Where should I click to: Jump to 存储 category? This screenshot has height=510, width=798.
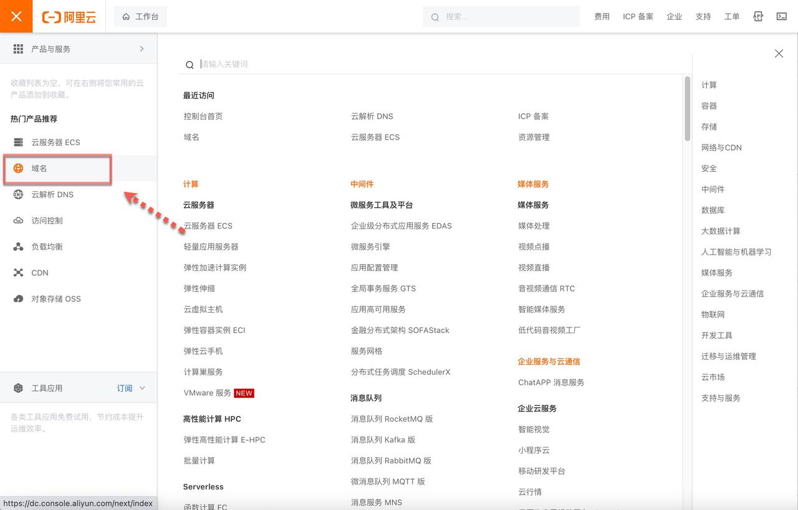pyautogui.click(x=709, y=126)
